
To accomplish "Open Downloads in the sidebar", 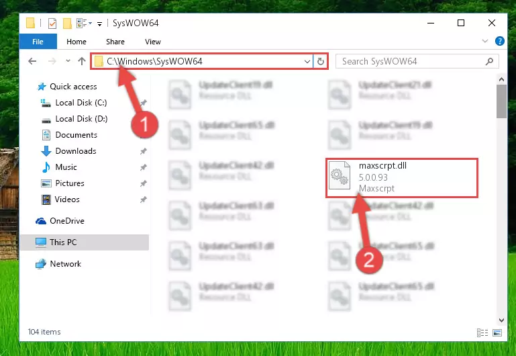I will (76, 151).
